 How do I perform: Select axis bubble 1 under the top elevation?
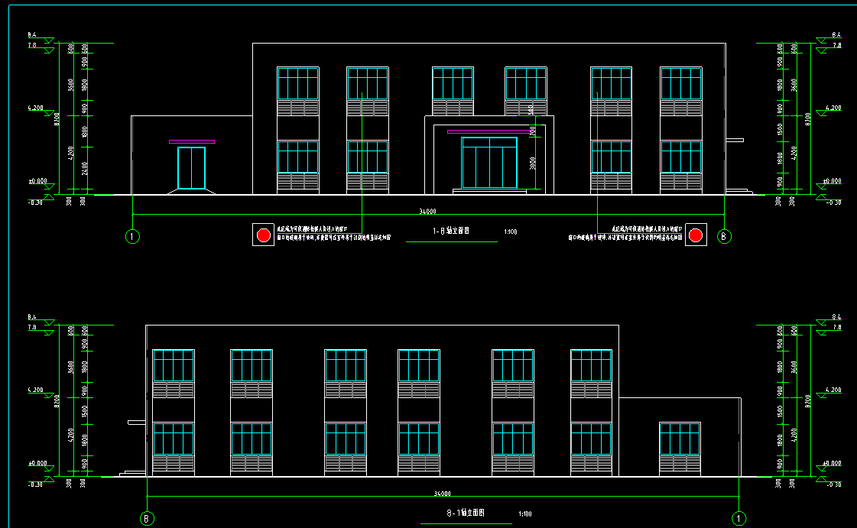[133, 237]
